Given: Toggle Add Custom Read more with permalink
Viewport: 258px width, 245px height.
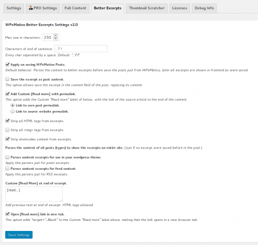Looking at the screenshot, I should coord(8,94).
